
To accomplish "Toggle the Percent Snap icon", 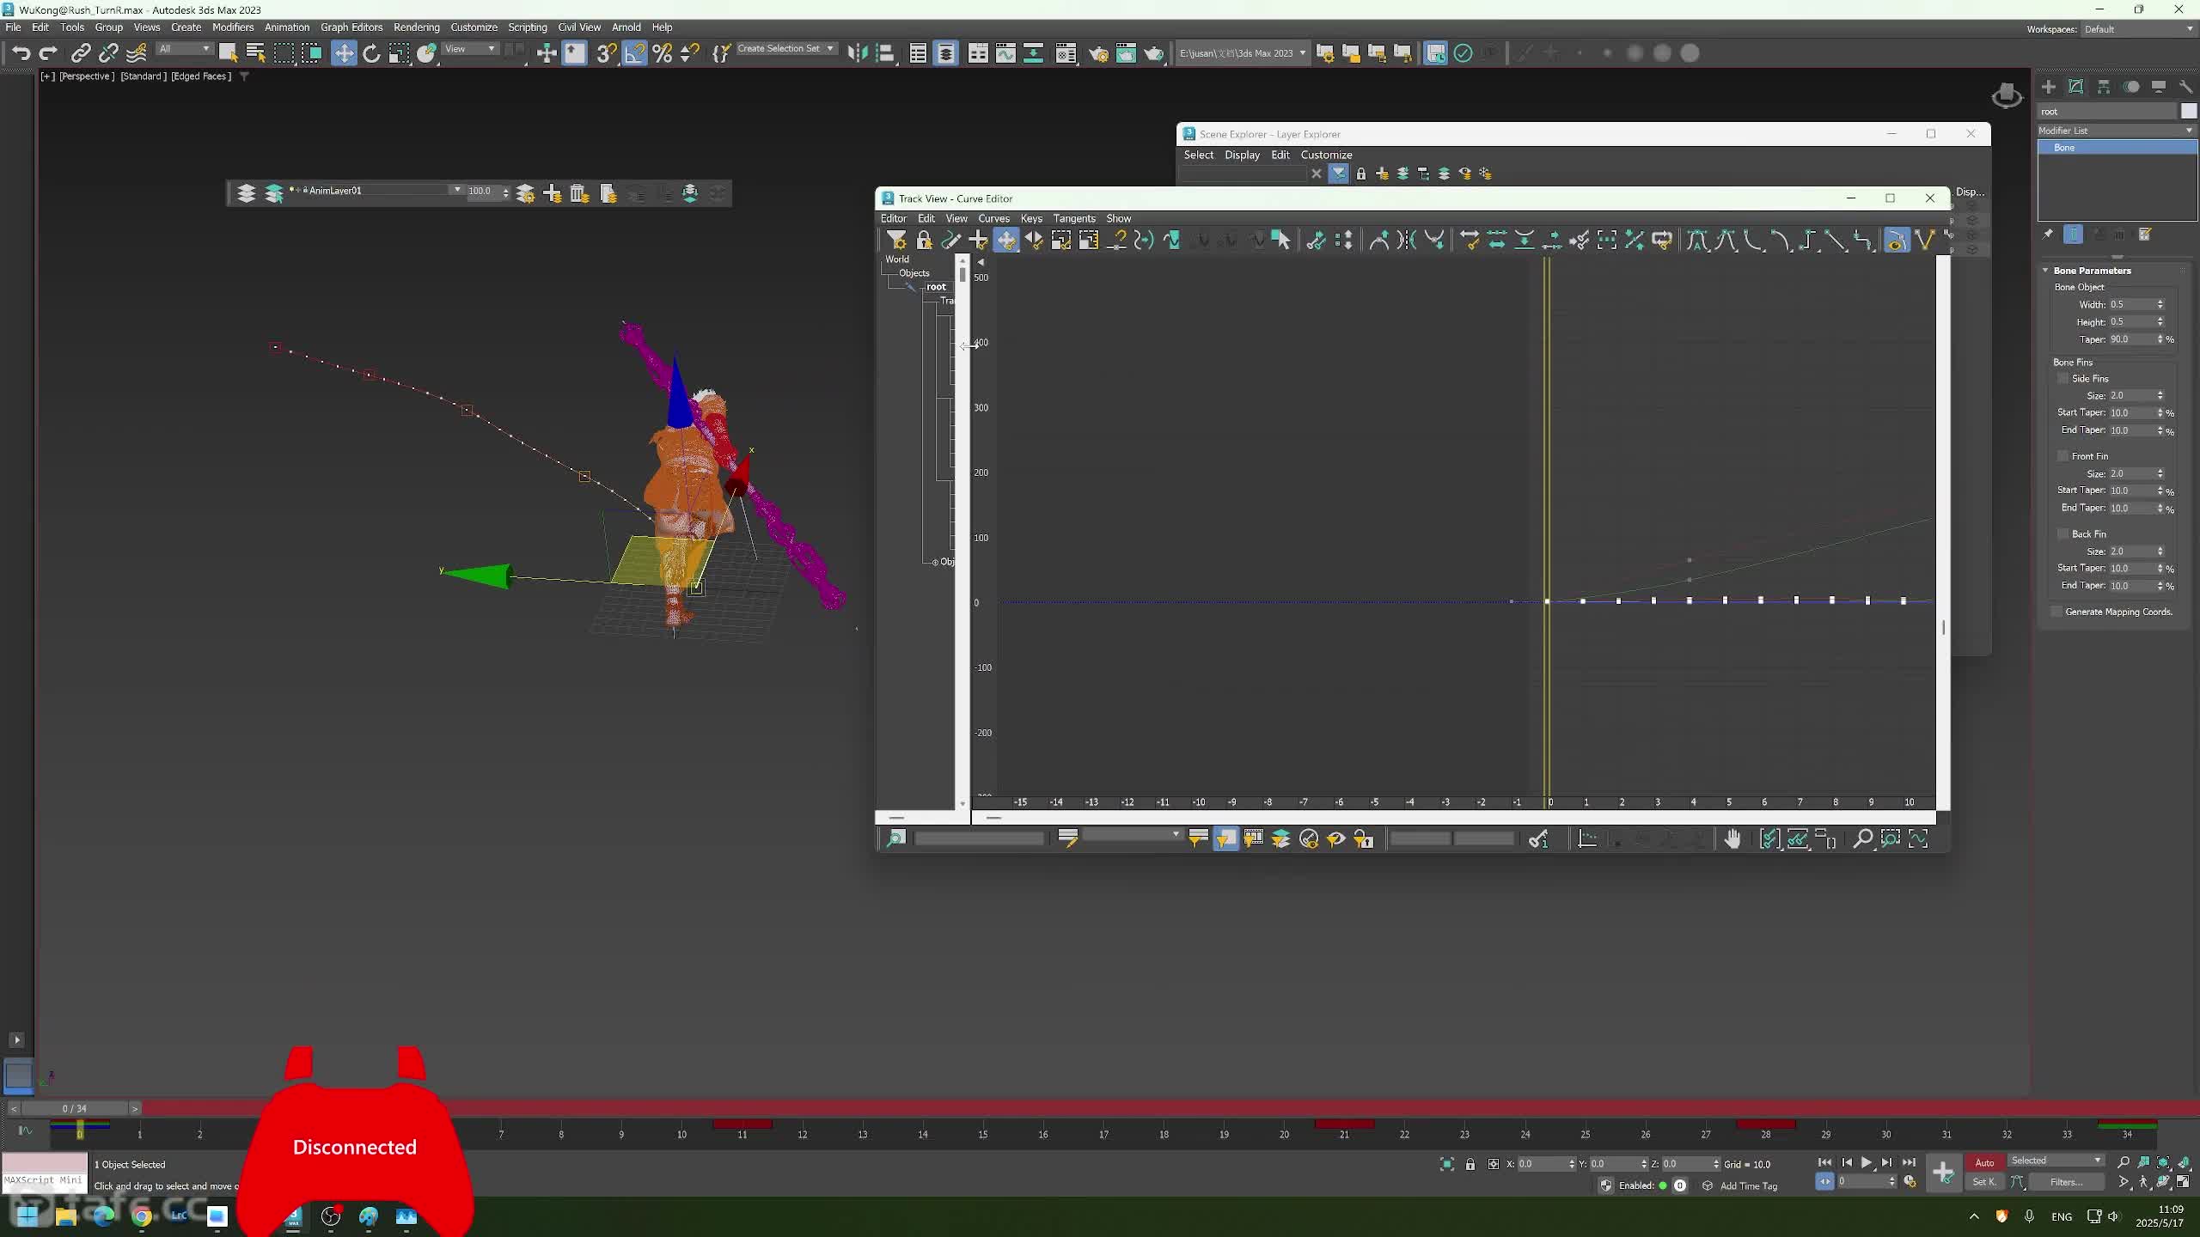I will pyautogui.click(x=662, y=53).
